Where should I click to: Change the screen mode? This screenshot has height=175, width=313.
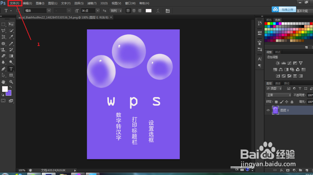click(x=11, y=101)
